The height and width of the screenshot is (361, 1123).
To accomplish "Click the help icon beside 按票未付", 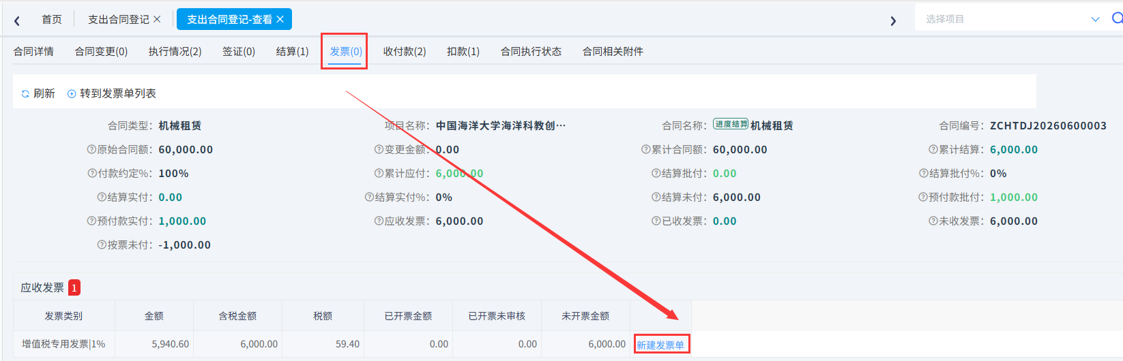I will click(102, 245).
